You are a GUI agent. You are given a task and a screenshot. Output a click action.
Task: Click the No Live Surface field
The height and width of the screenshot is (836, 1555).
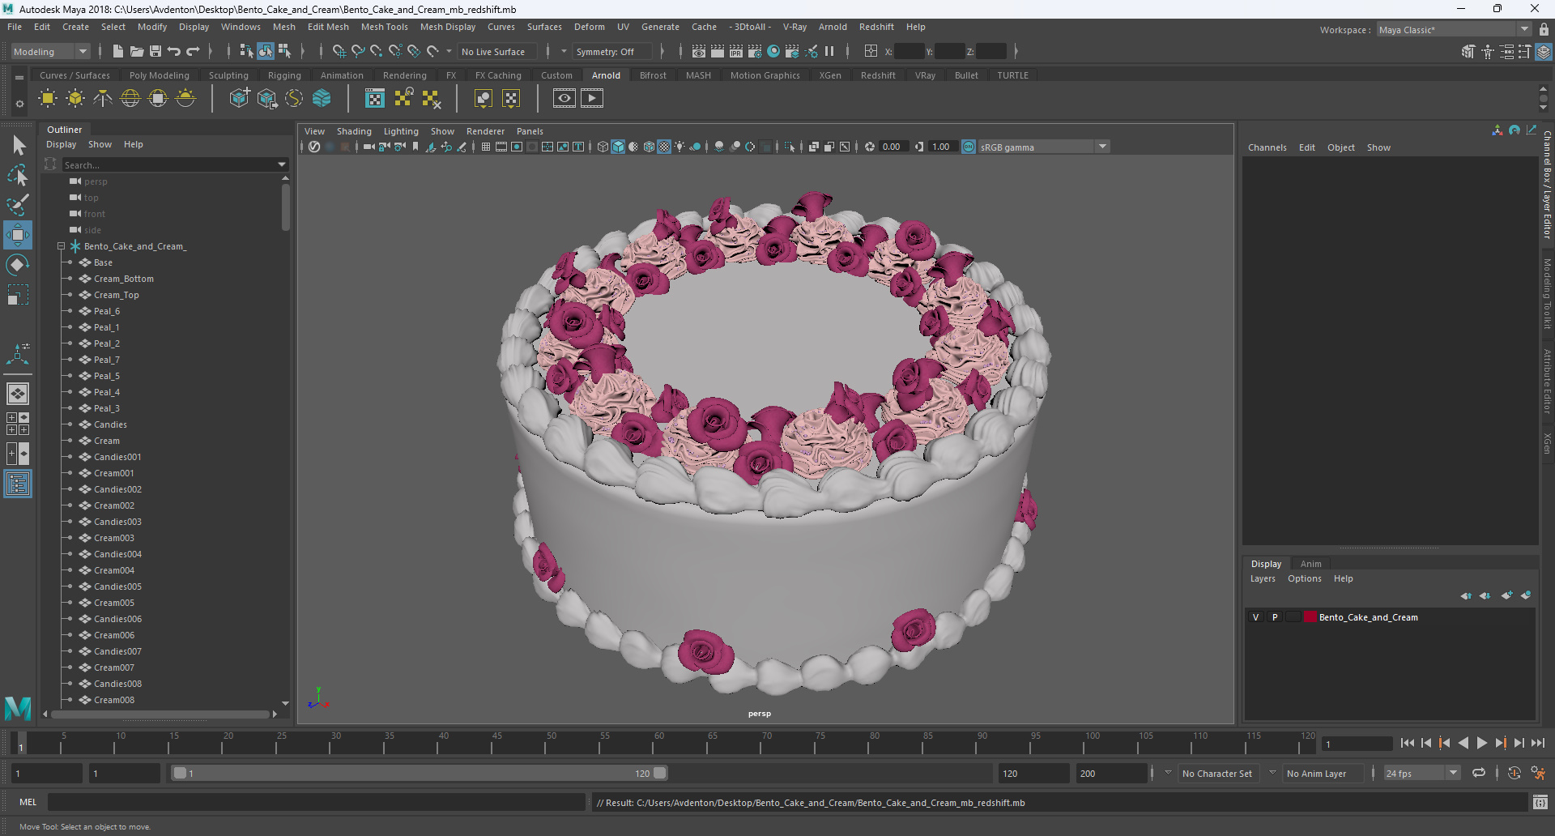click(497, 51)
